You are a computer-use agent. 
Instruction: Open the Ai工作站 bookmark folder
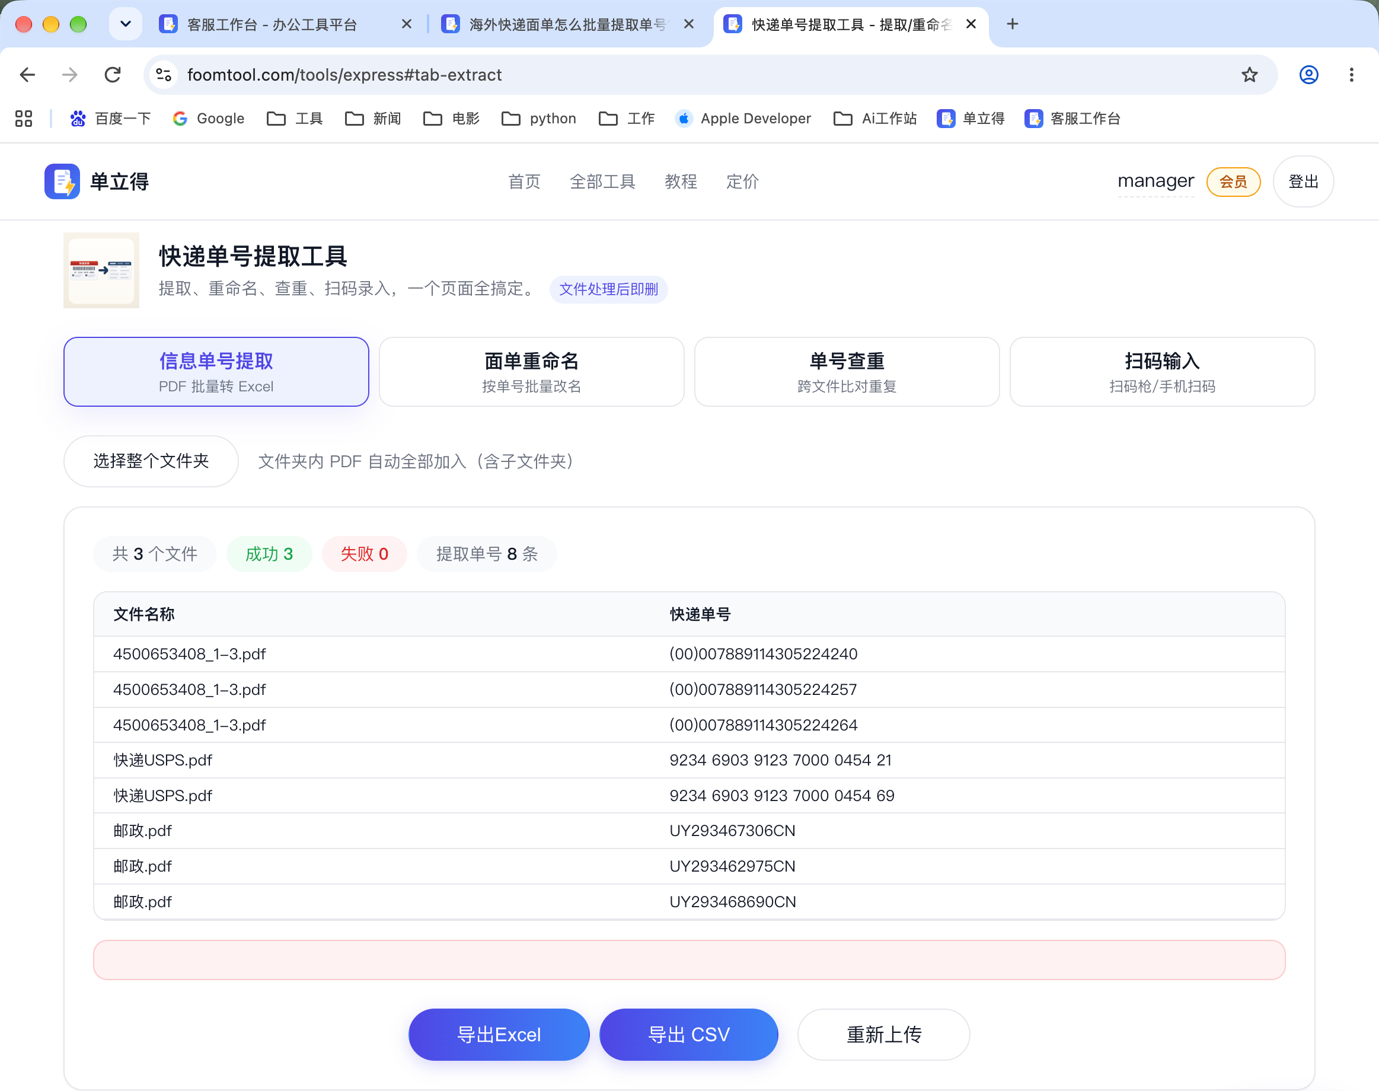pos(875,118)
